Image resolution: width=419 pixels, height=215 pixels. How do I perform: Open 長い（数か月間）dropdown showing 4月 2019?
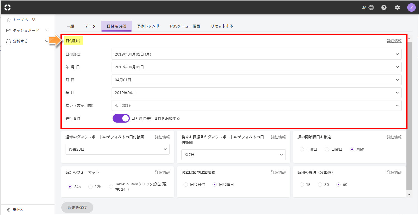[x=256, y=105]
